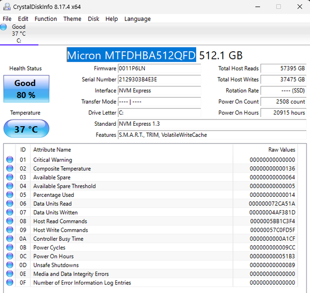Image resolution: width=310 pixels, height=293 pixels.
Task: Open the Language menu
Action: (x=138, y=19)
